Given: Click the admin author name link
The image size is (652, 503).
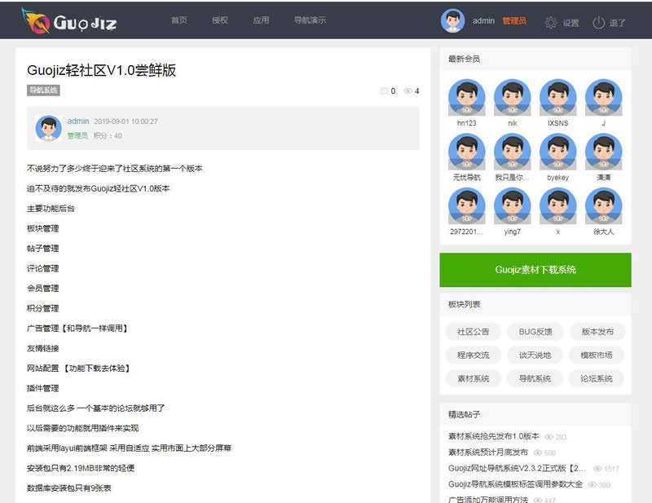Looking at the screenshot, I should (x=78, y=121).
